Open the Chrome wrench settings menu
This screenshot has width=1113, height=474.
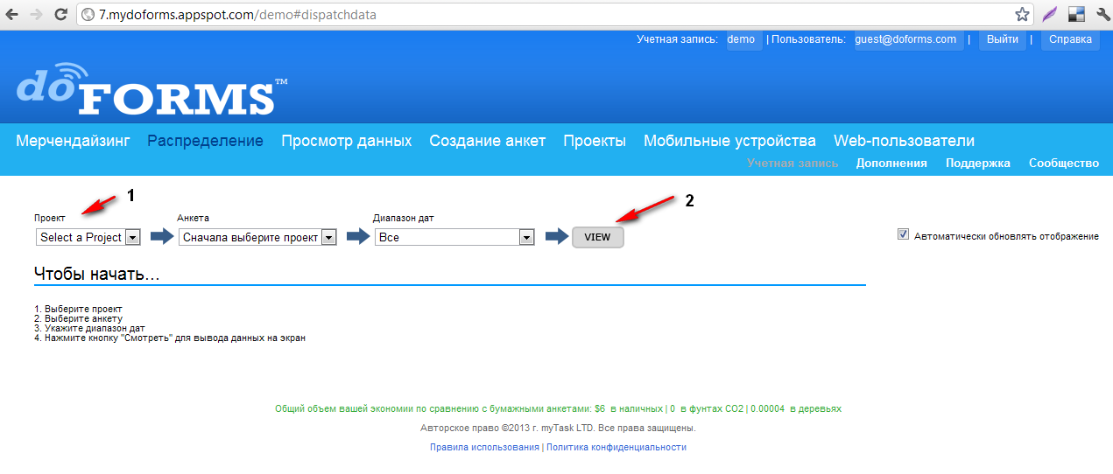click(x=1100, y=15)
